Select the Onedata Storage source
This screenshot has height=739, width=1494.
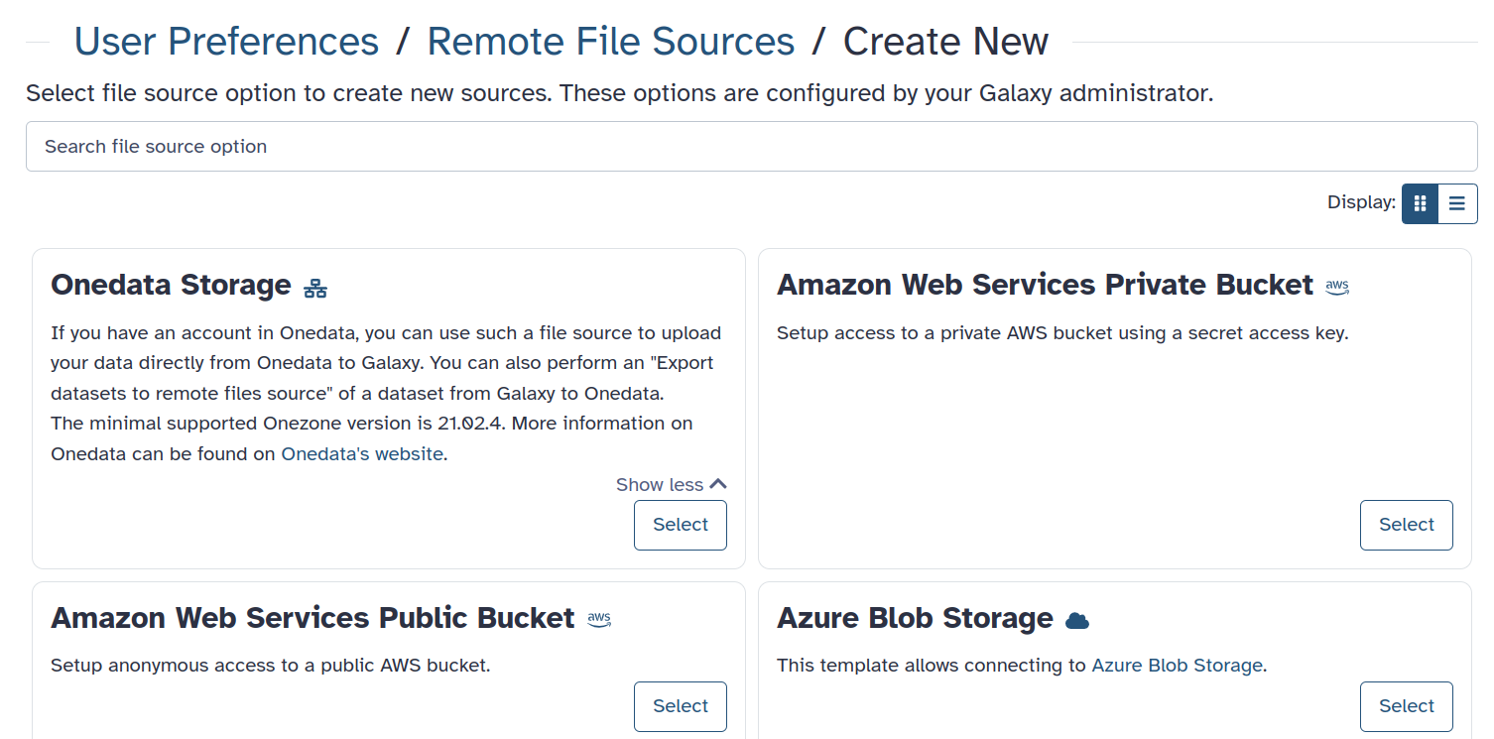pyautogui.click(x=681, y=525)
